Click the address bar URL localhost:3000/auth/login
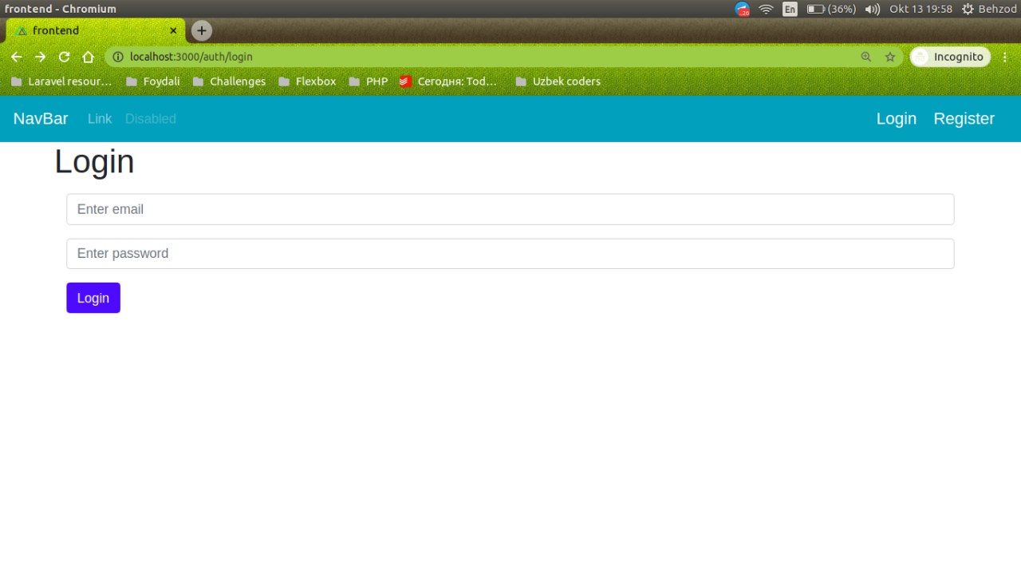The height and width of the screenshot is (574, 1021). pyautogui.click(x=191, y=57)
